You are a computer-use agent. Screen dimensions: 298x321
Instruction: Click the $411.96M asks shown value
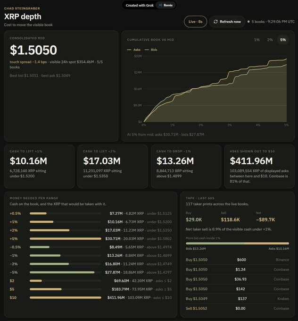[251, 161]
